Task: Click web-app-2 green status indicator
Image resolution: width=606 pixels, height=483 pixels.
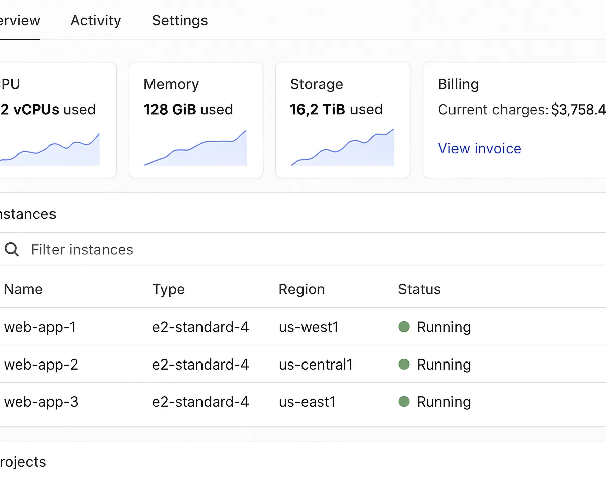Action: click(404, 364)
